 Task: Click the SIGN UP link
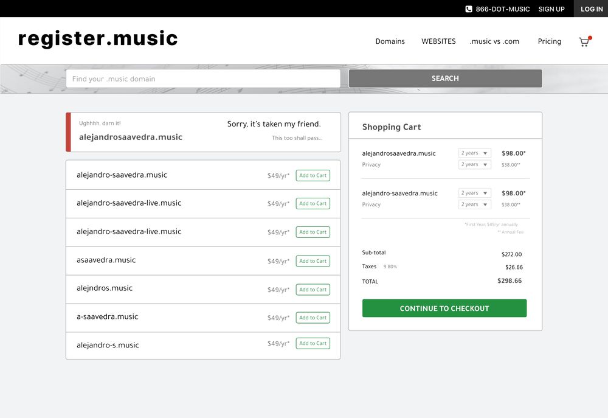coord(551,9)
